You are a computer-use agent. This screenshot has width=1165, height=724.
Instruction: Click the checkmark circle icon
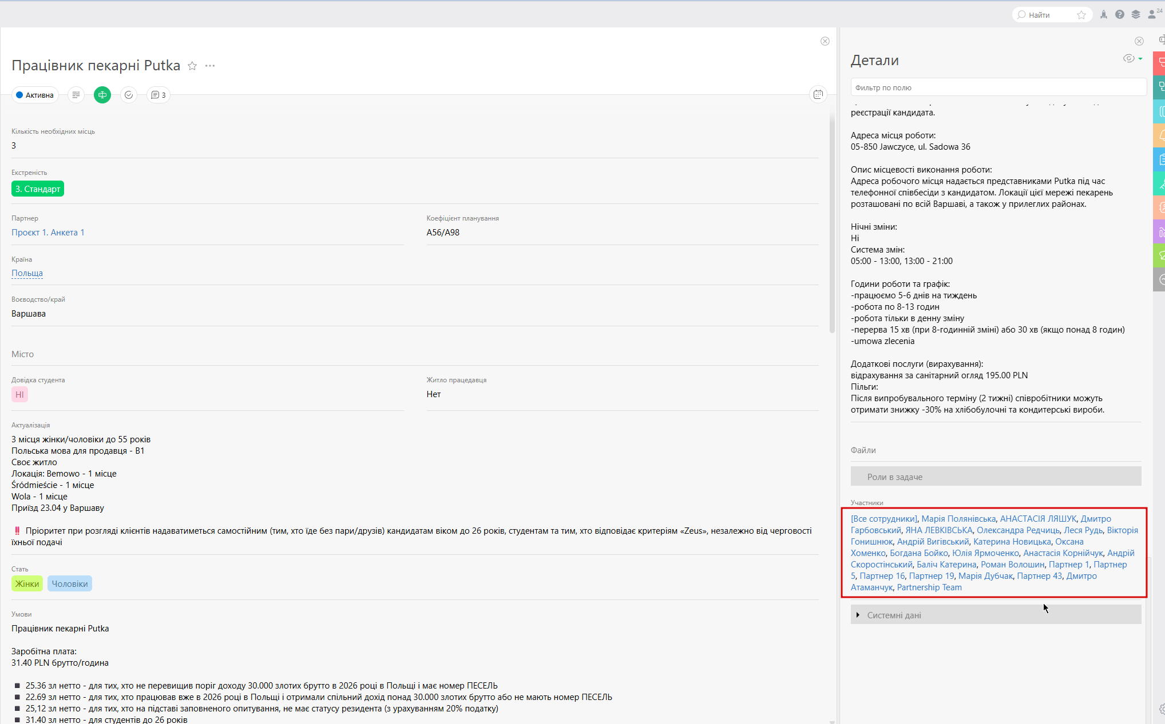point(129,95)
